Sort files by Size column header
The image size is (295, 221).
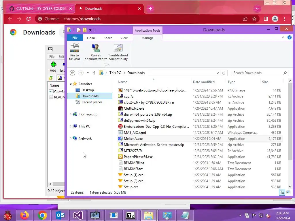[x=265, y=82]
